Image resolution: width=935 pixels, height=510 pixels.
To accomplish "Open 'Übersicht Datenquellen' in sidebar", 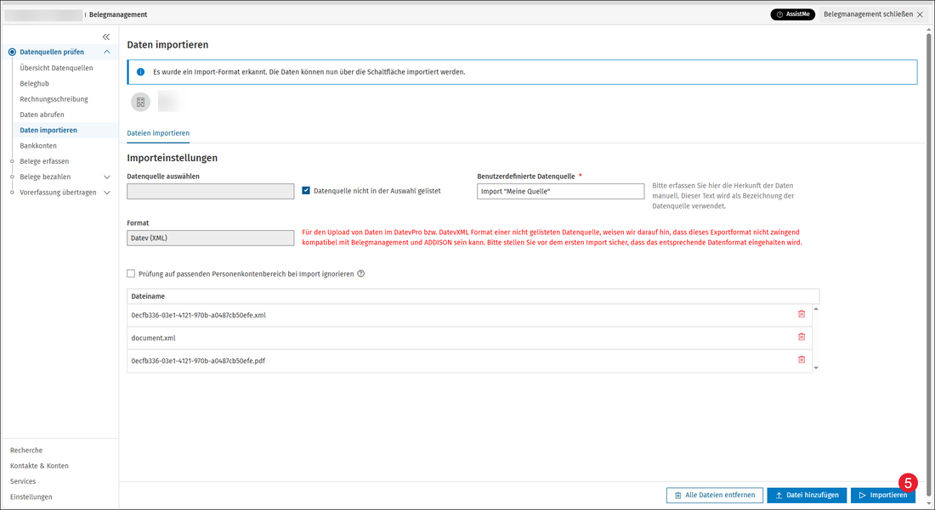I will point(56,68).
